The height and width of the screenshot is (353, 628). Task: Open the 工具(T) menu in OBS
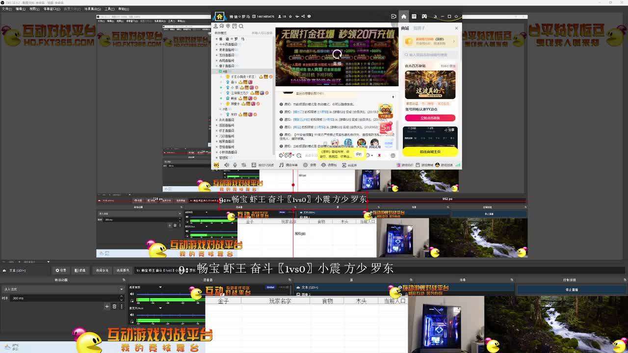[x=109, y=9]
